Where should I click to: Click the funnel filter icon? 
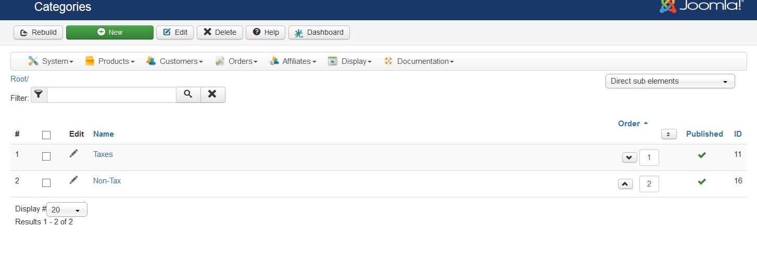tap(39, 95)
